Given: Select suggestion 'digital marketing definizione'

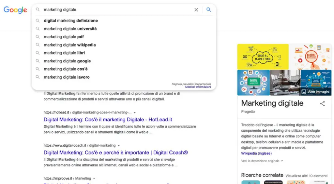Looking at the screenshot, I should (124, 20).
